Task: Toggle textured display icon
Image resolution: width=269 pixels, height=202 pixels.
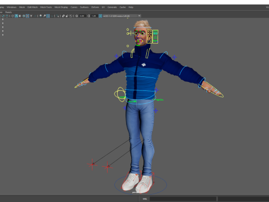Action: point(27,16)
